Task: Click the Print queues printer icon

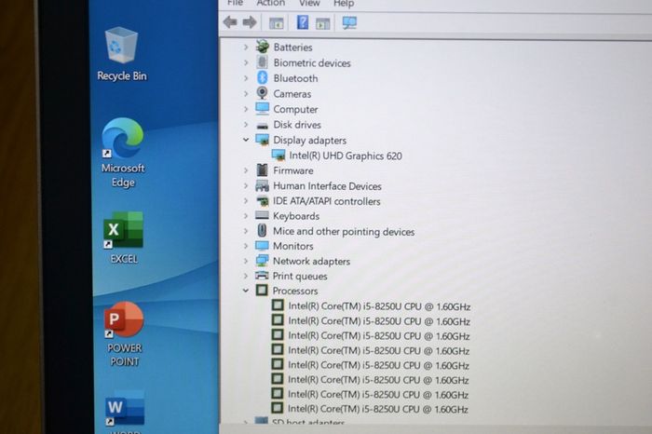Action: click(262, 275)
